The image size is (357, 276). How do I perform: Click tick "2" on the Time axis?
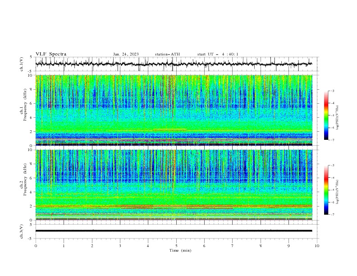(92, 246)
